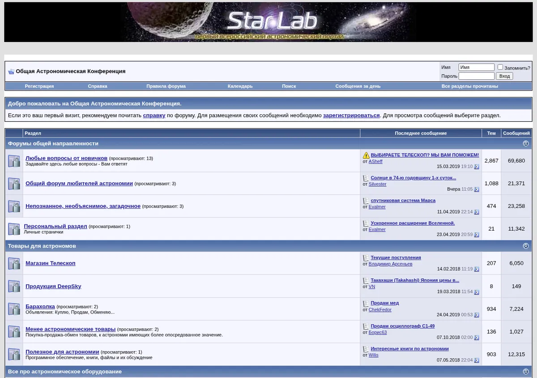The image size is (537, 378).
Task: Click post icon next to Продам мед
Action: click(366, 303)
